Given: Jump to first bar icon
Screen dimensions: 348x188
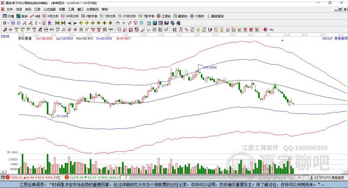Looking at the screenshot, I should (57, 23).
